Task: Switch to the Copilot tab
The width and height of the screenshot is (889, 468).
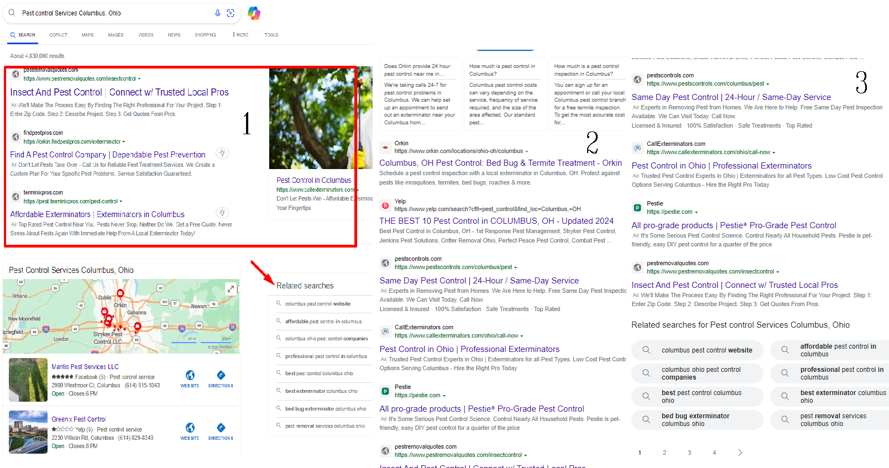Action: (58, 35)
